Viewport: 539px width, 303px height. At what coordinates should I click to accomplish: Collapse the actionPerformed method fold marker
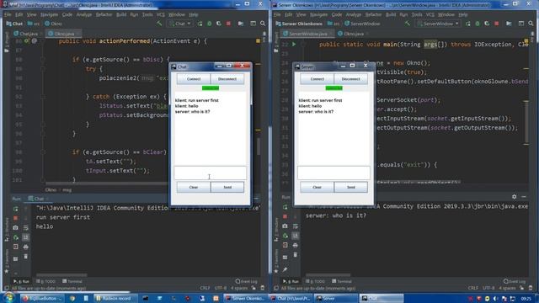(43, 41)
